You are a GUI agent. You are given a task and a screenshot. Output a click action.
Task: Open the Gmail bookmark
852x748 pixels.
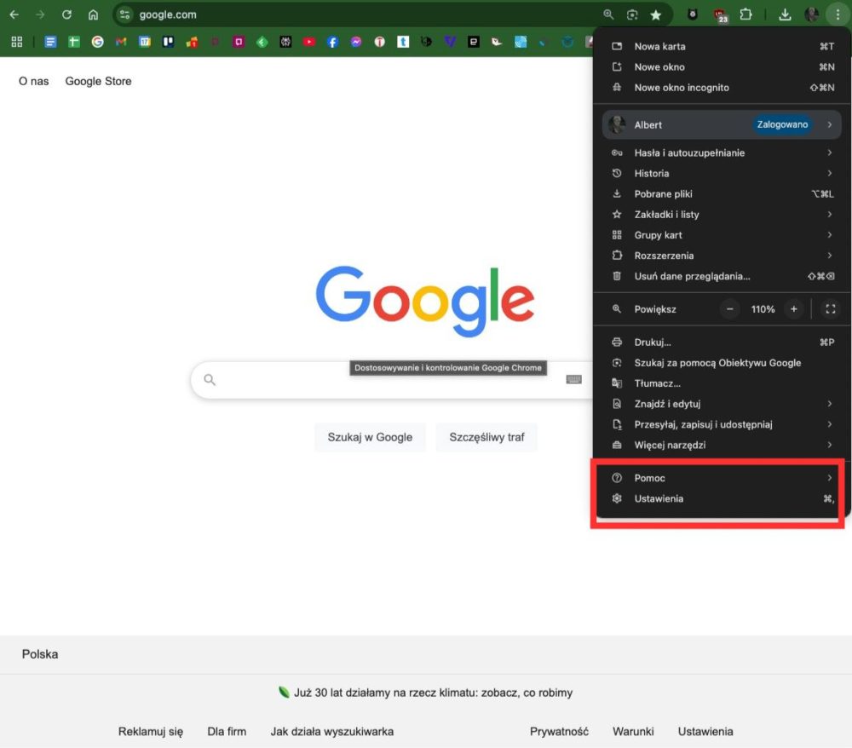(x=121, y=42)
